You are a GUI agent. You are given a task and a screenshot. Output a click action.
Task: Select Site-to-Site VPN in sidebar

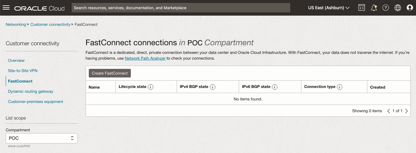coord(23,71)
